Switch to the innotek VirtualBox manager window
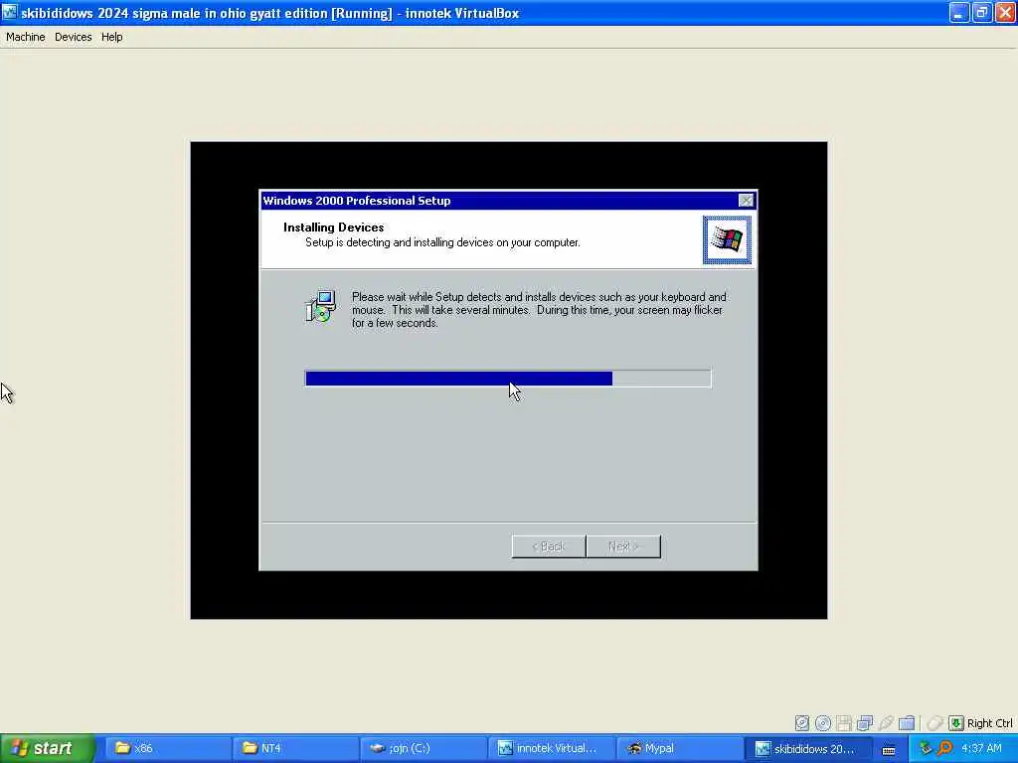Screen dimensions: 1018x763 click(x=551, y=748)
